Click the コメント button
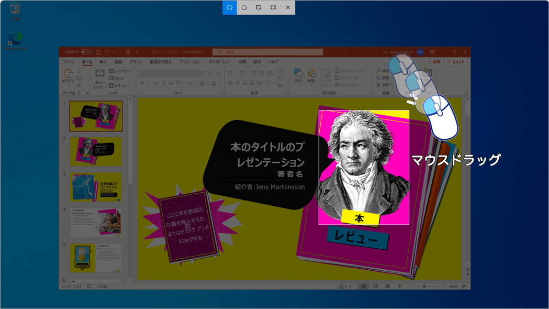Screen dimensions: 549x309 pyautogui.click(x=456, y=62)
